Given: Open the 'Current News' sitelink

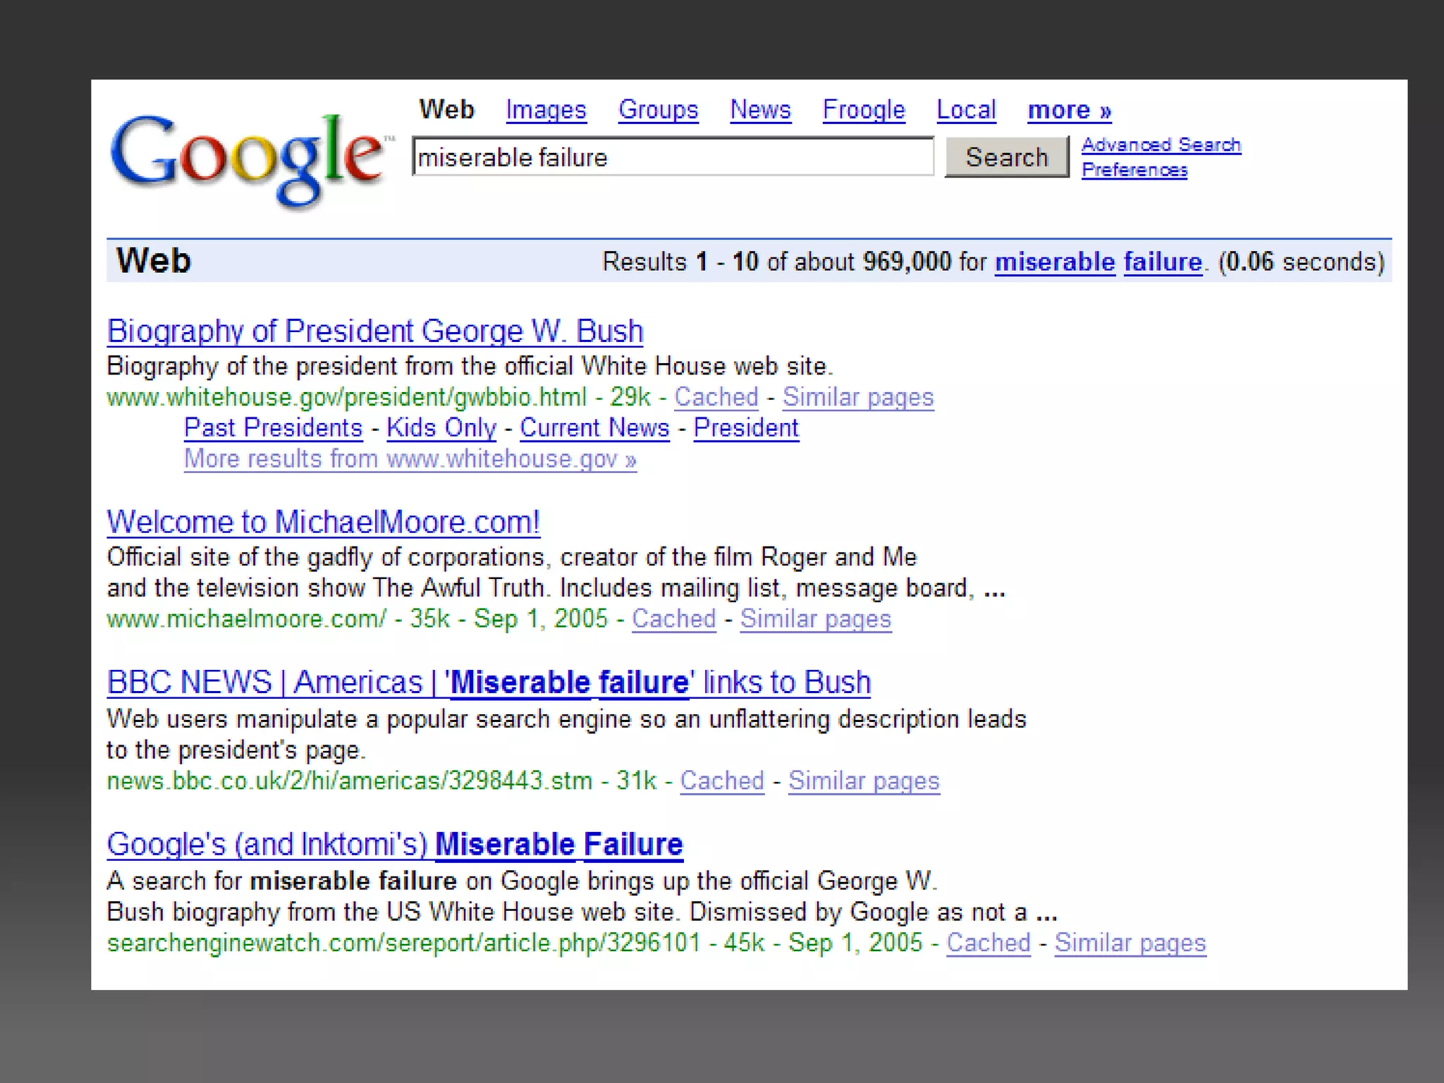Looking at the screenshot, I should point(594,428).
